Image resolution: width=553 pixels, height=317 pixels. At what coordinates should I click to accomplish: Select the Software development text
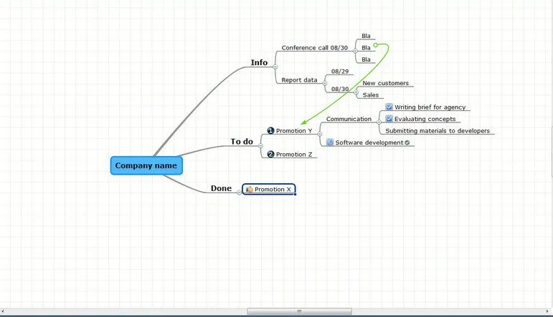pyautogui.click(x=369, y=142)
